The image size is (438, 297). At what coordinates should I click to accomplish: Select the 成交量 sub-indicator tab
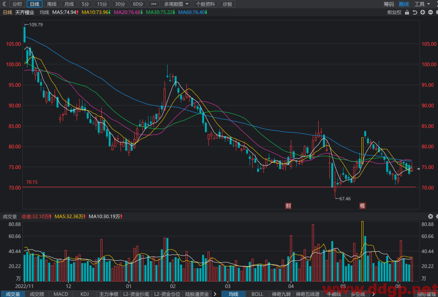coord(12,294)
